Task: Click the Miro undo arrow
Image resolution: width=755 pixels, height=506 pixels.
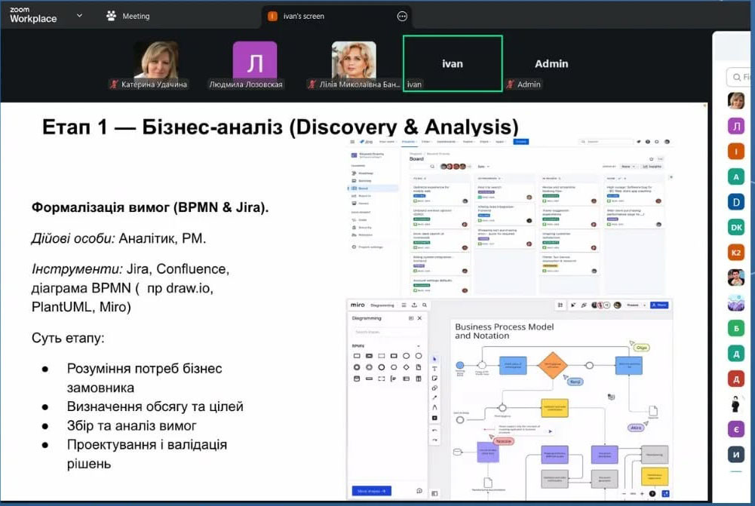Action: coord(434,430)
